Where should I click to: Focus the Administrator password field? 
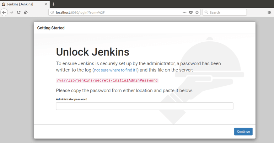tap(144, 106)
